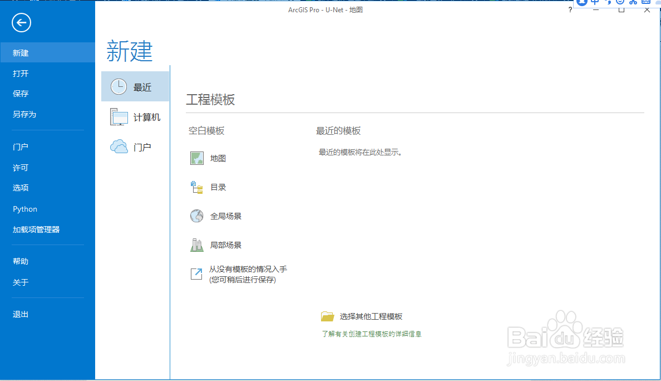Open the help question mark icon
Screen dimensions: 661x381
tap(570, 9)
